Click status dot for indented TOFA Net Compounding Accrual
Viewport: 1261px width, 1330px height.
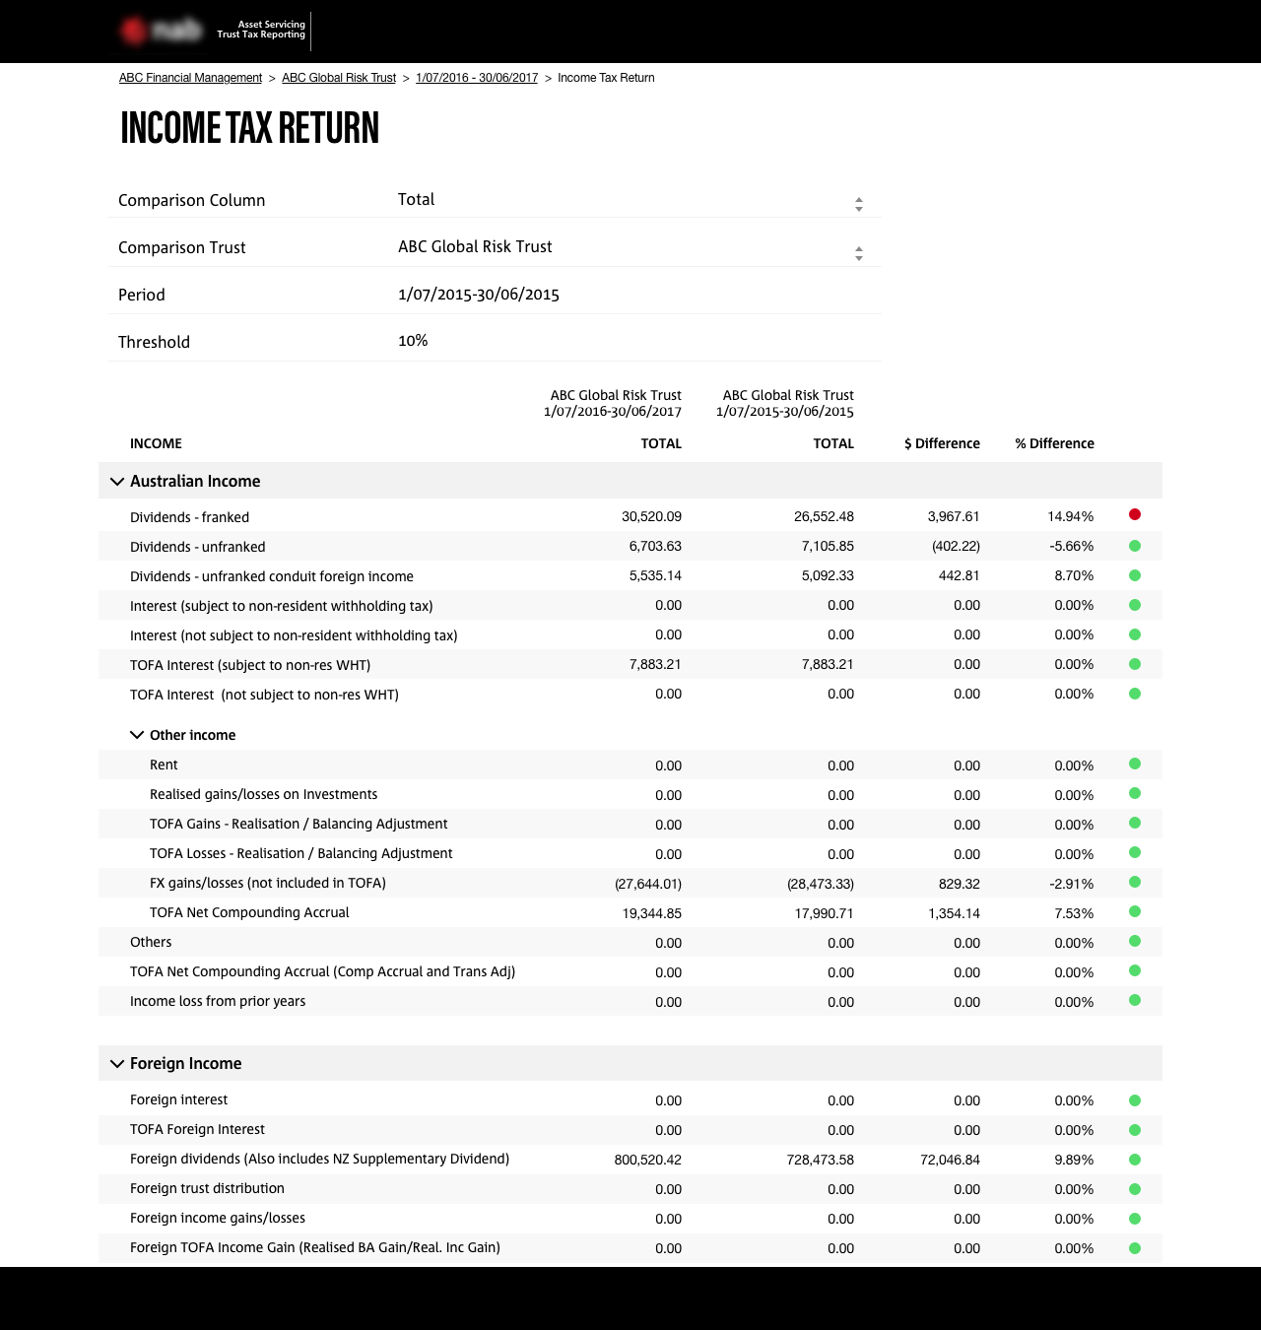(x=1135, y=911)
